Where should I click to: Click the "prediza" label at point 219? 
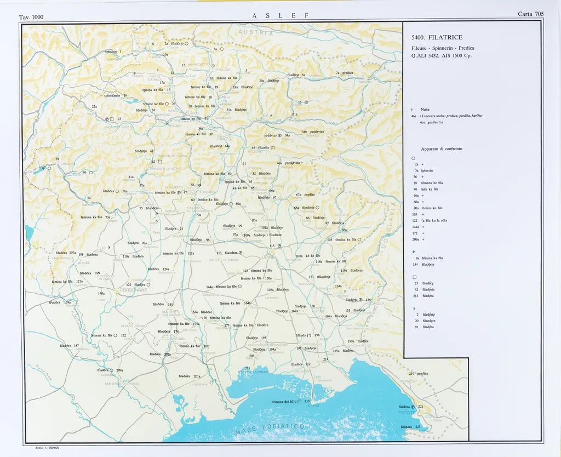point(422,373)
